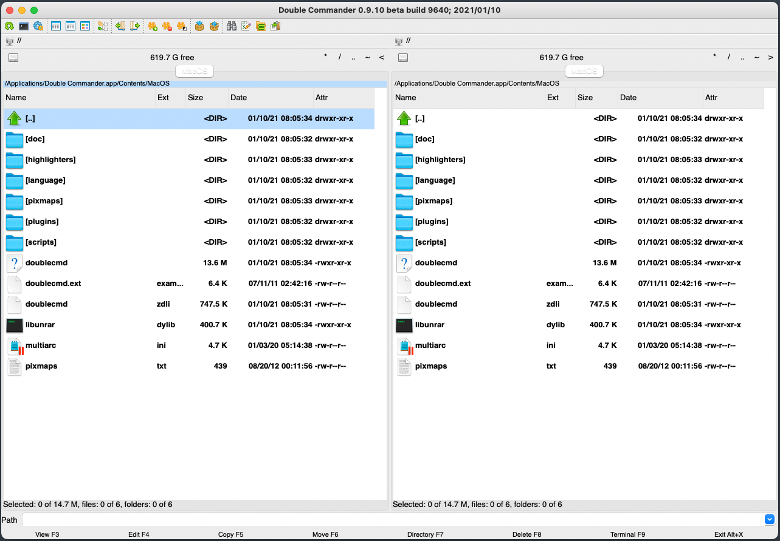780x541 pixels.
Task: Click the green Refresh toolbar icon
Action: pyautogui.click(x=9, y=26)
